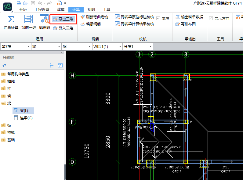
Task: Click 导出三维 export 3D button
Action: 63,19
